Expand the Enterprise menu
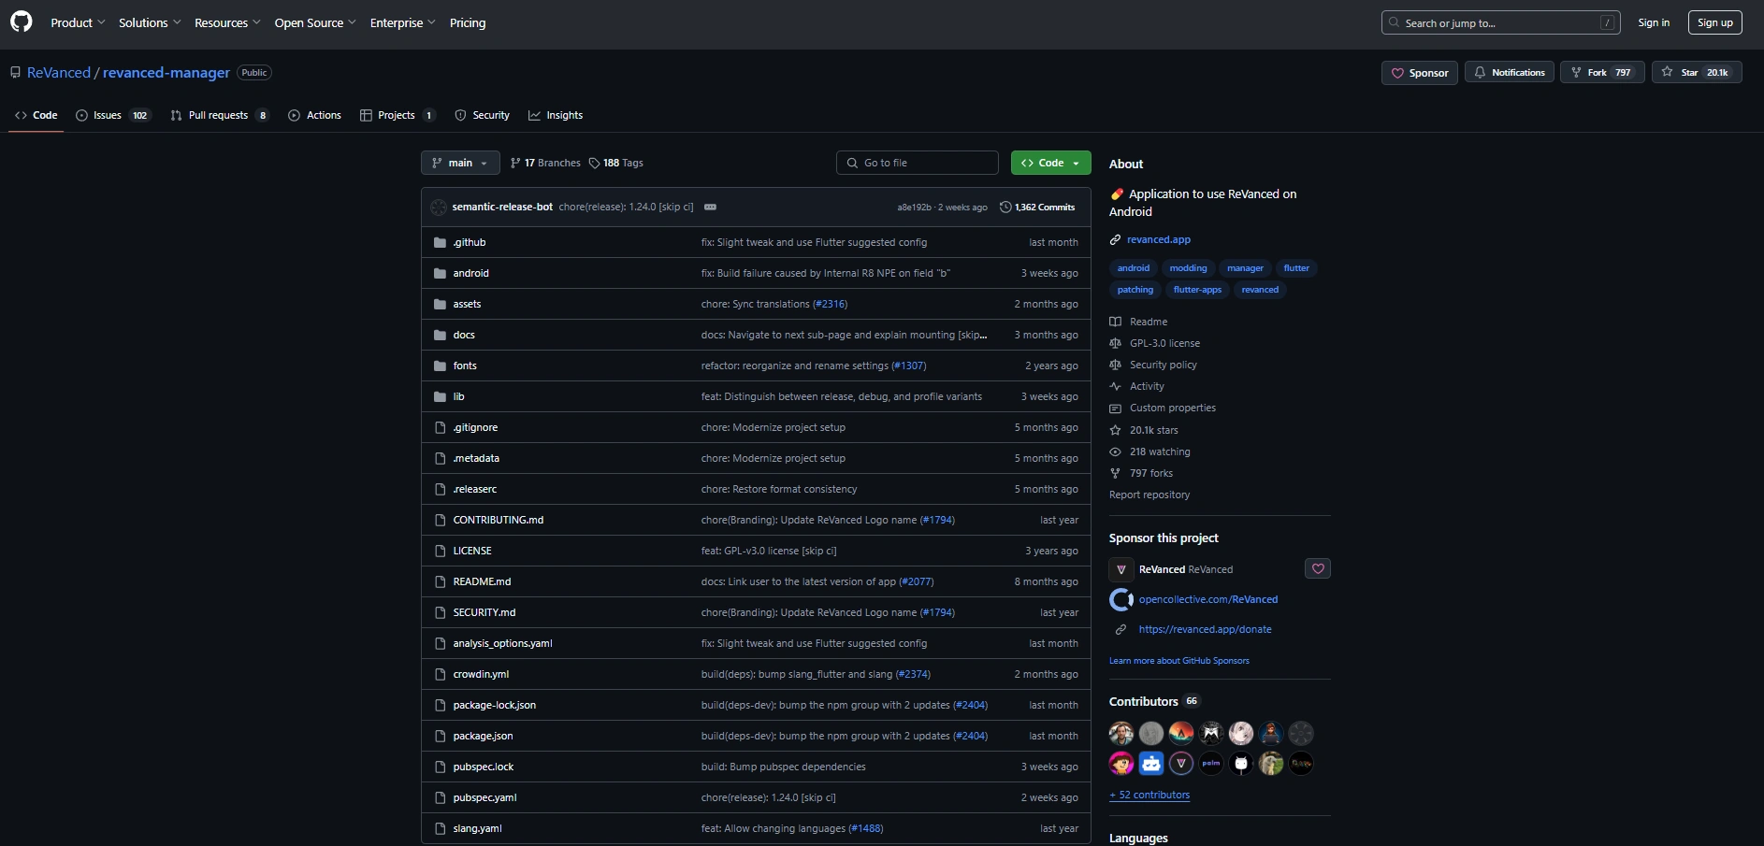This screenshot has width=1764, height=846. tap(403, 22)
